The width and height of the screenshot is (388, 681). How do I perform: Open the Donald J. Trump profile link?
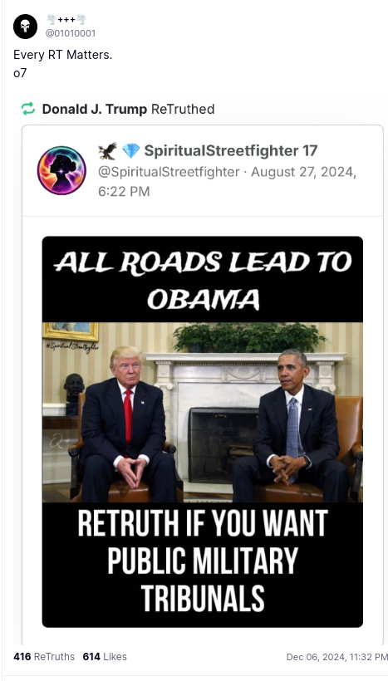tap(94, 109)
